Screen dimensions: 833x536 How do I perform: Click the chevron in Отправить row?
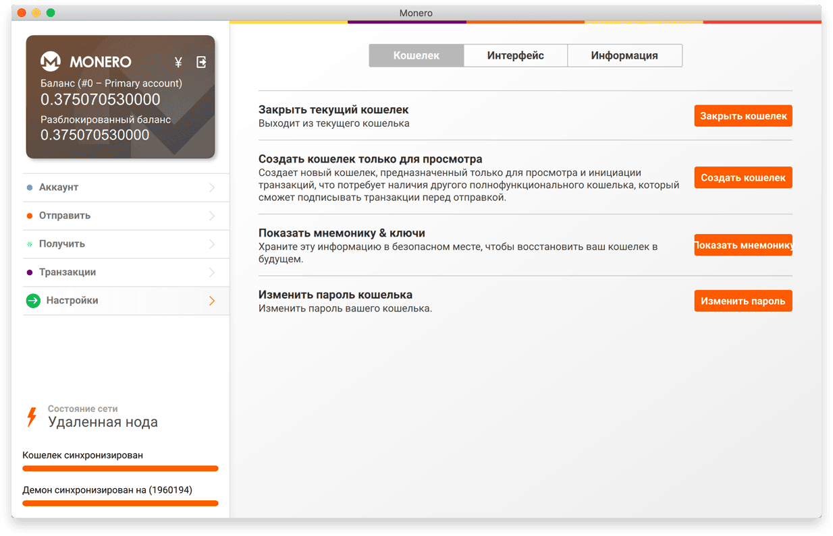coord(212,216)
